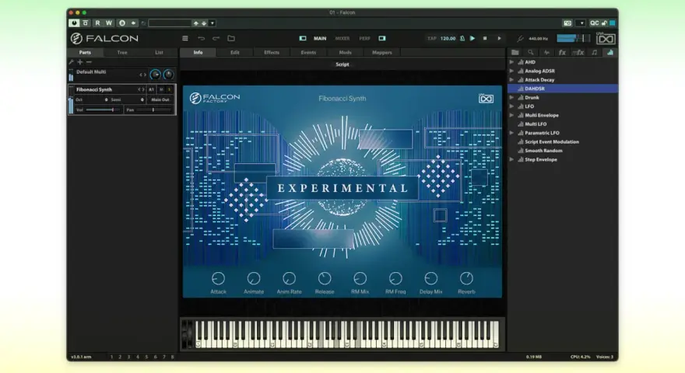
Task: Click the UVI logo in top right
Action: point(606,39)
